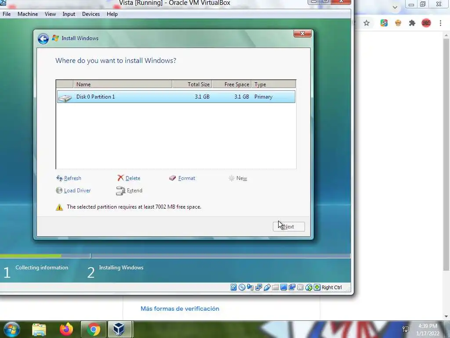The width and height of the screenshot is (450, 338).
Task: Click shared folders icon in VirtualBox status bar
Action: point(275,287)
